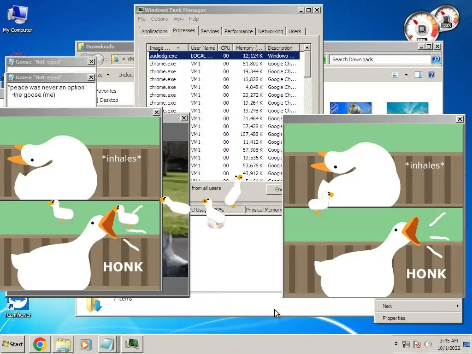The image size is (472, 354).
Task: Sort processes by Description column
Action: click(x=283, y=48)
